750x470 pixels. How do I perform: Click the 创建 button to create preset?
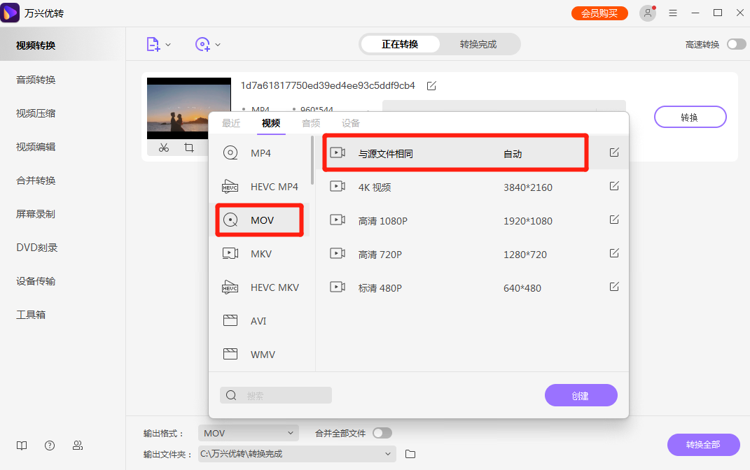tap(581, 394)
